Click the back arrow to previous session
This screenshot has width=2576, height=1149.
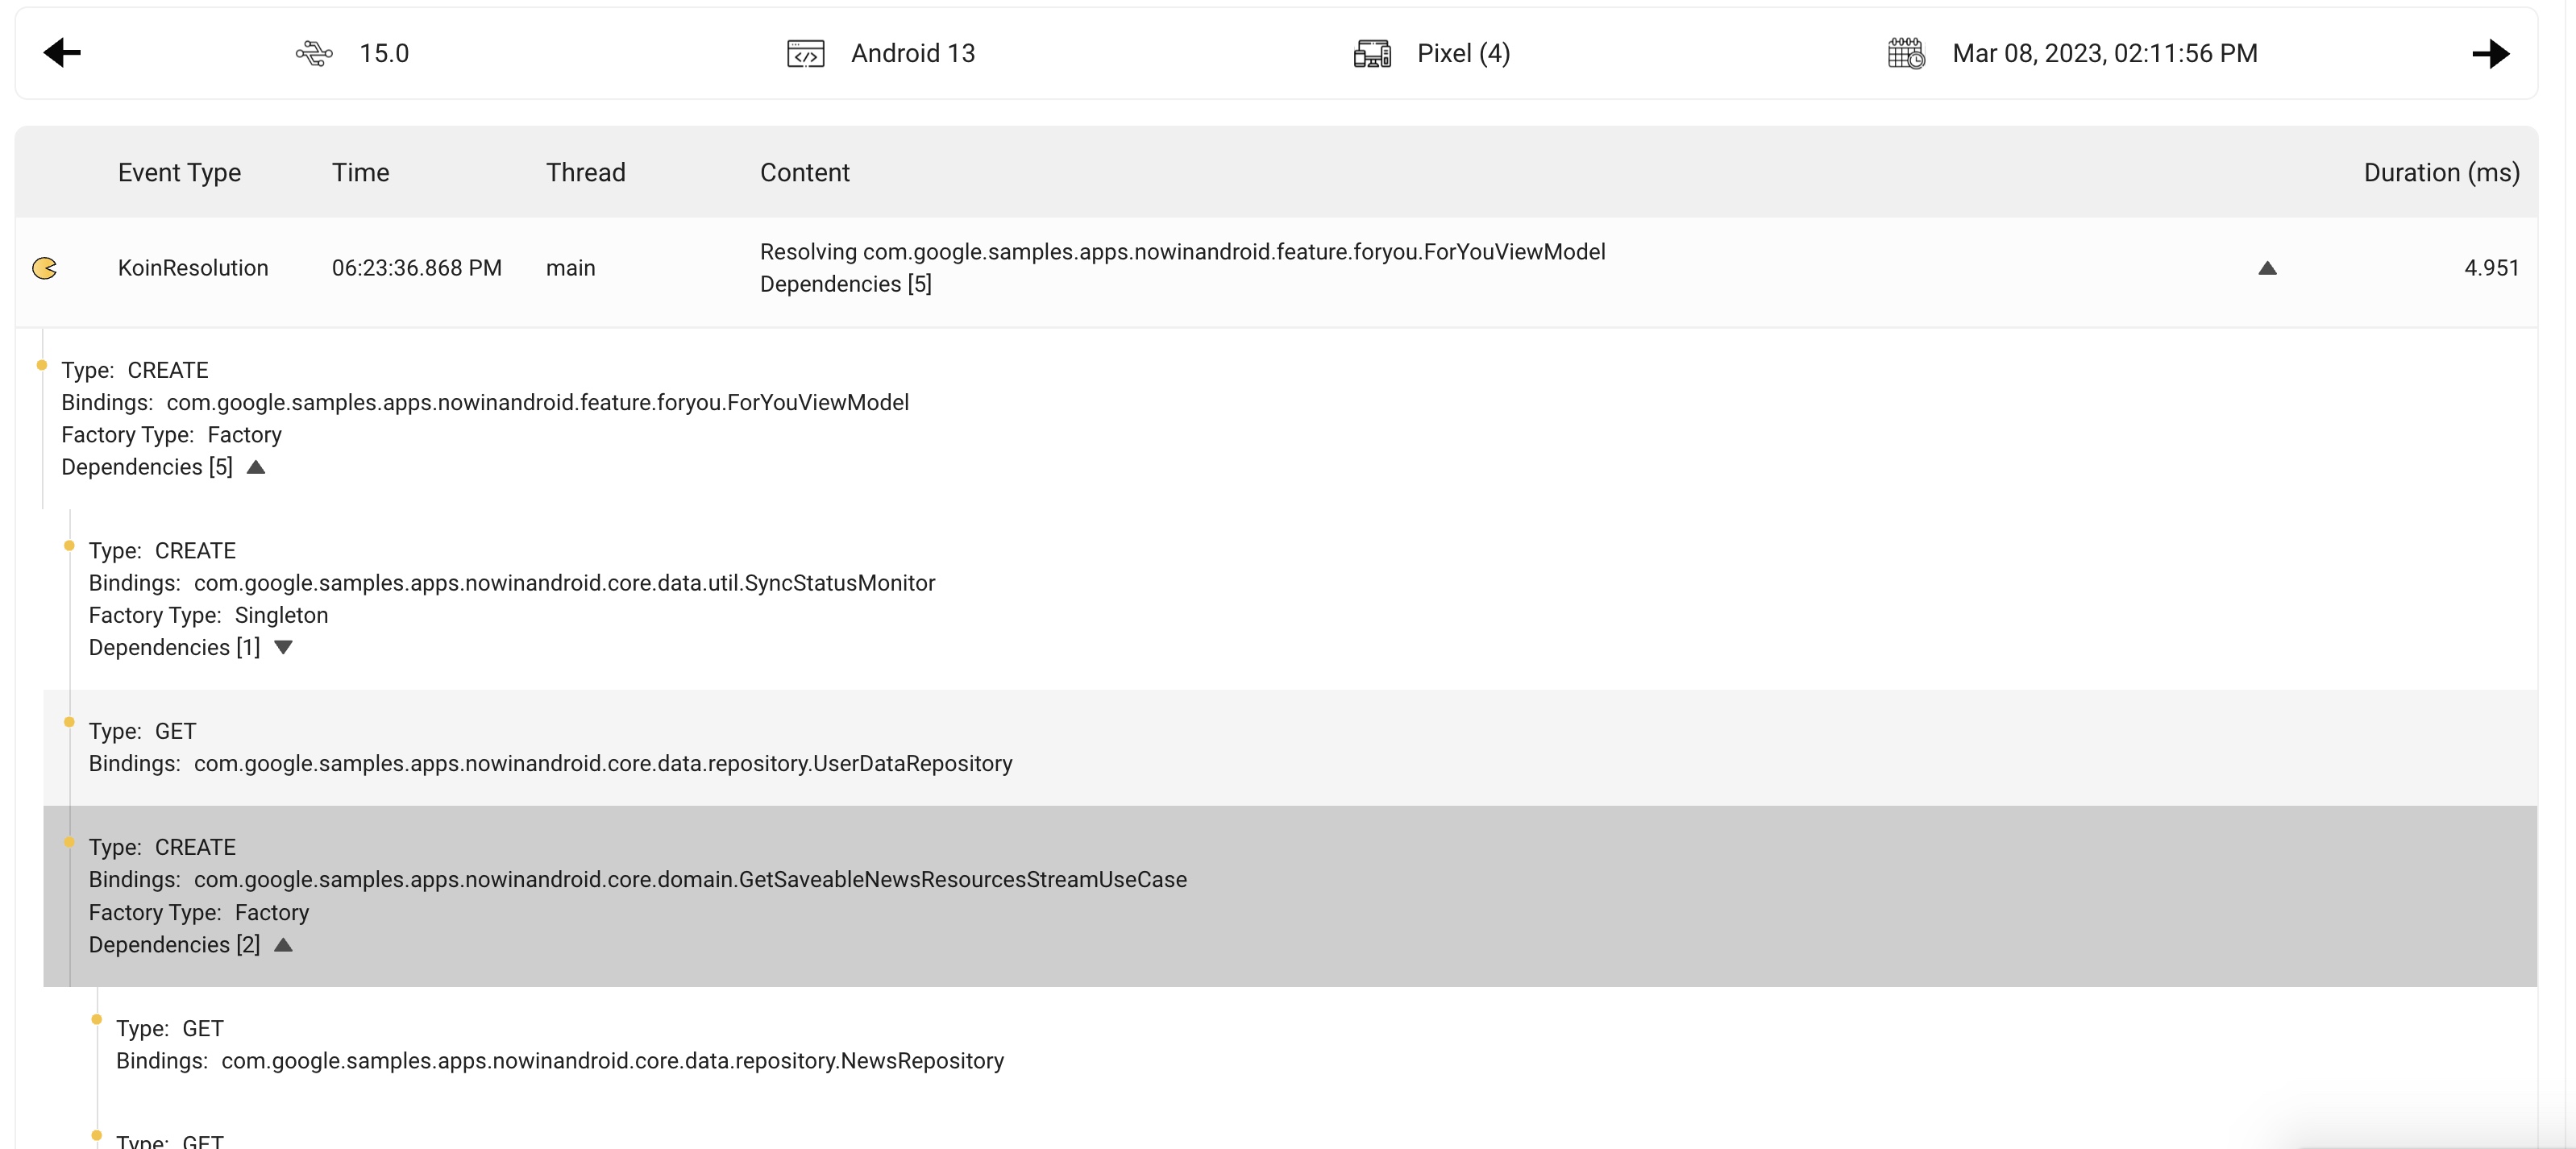click(62, 53)
